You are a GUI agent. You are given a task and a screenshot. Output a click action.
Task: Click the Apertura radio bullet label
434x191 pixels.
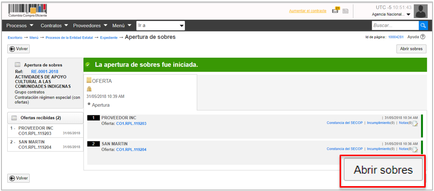[100, 105]
